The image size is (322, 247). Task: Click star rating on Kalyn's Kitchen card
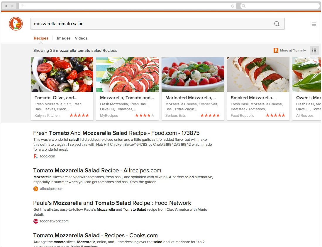click(x=79, y=115)
